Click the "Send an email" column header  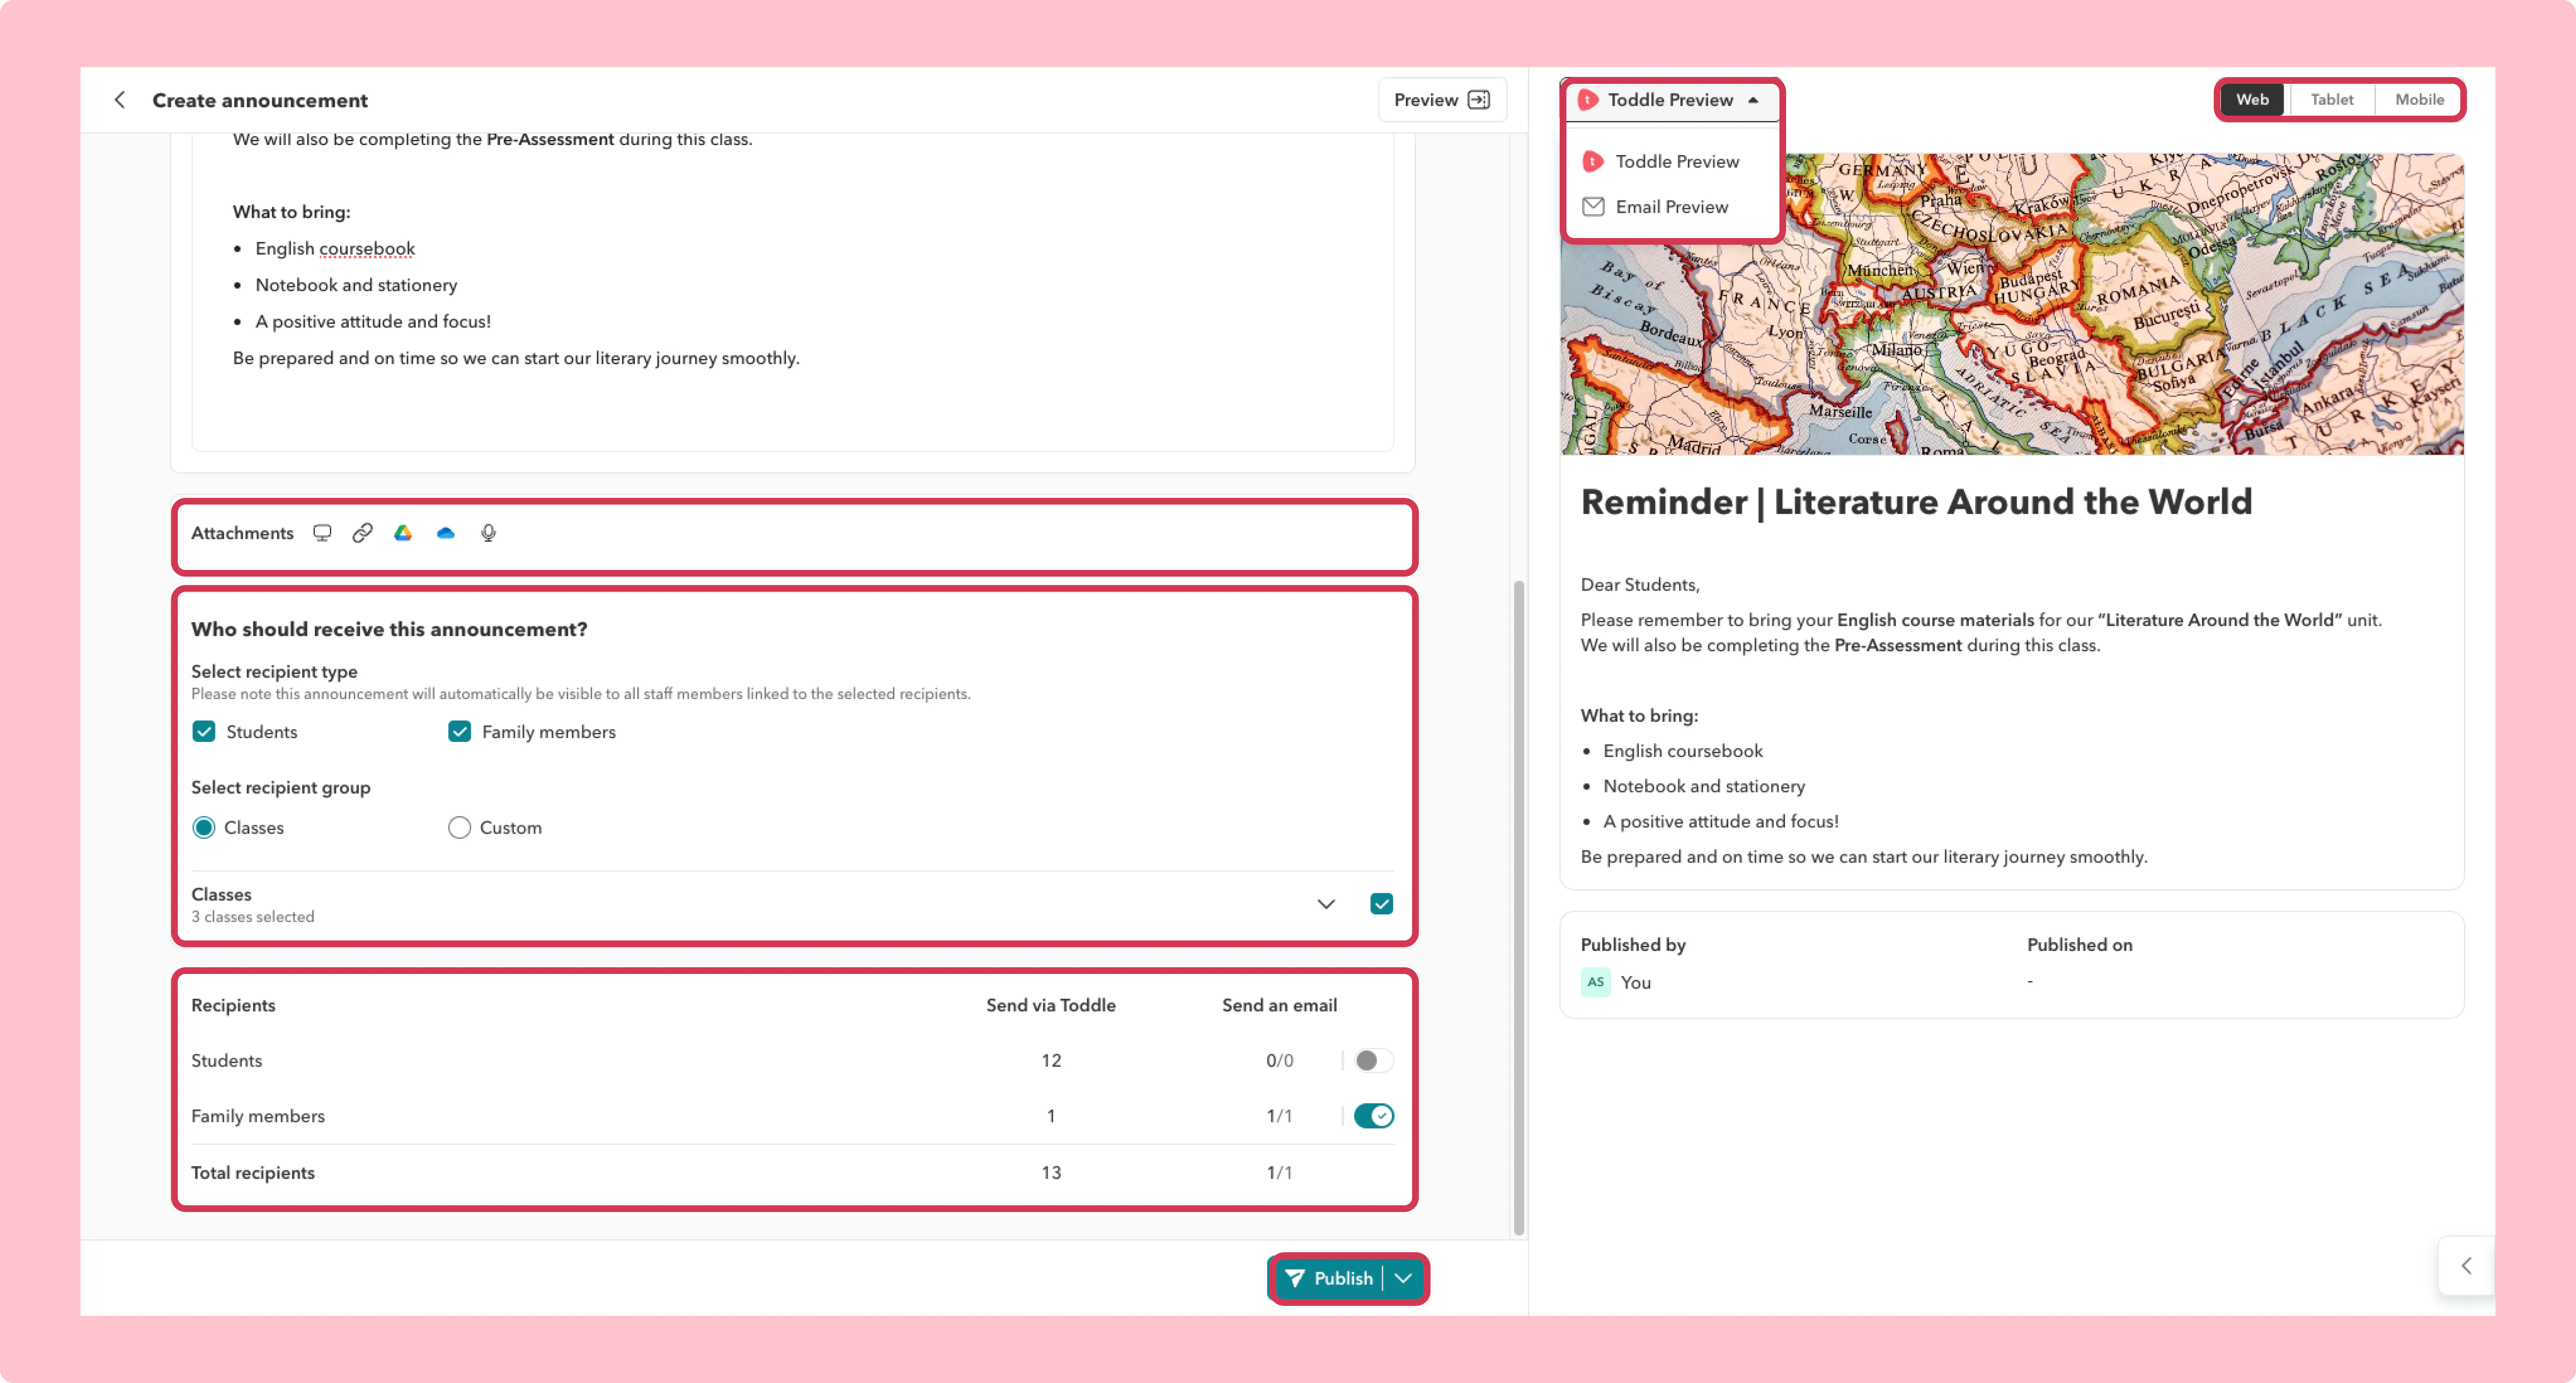1279,1005
